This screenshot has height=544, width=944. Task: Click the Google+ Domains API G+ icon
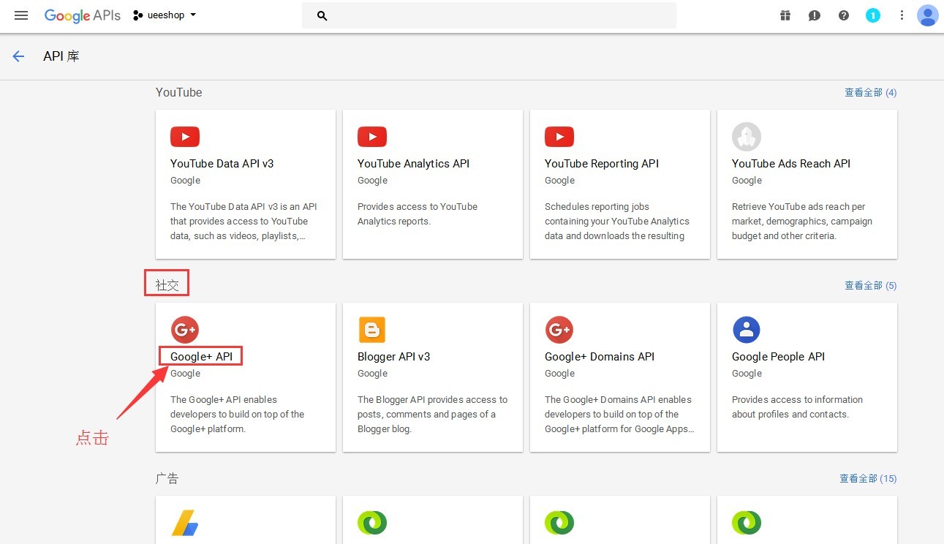559,330
